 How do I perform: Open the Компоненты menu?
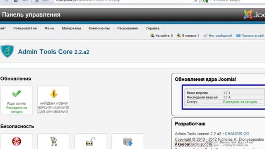point(99,29)
